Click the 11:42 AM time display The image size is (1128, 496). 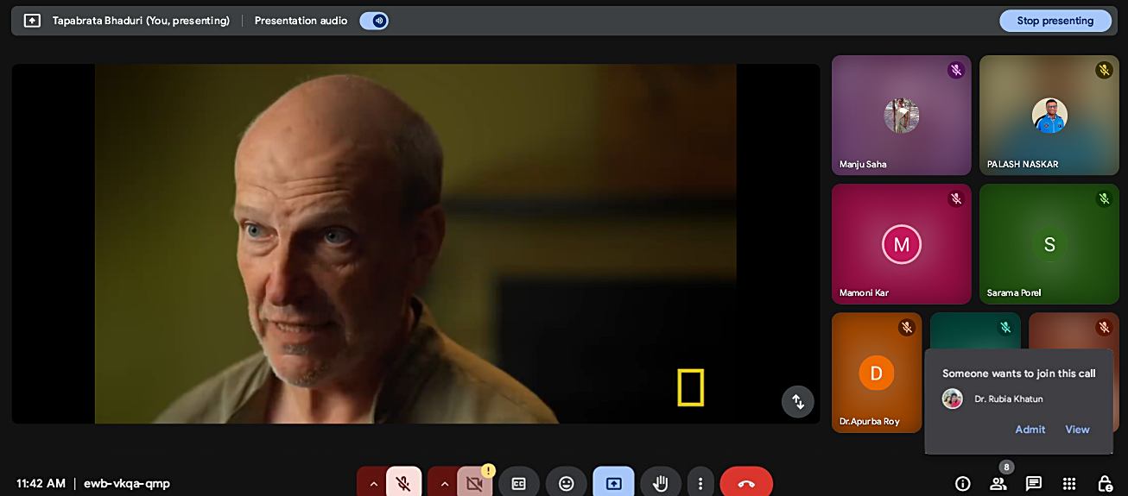click(41, 484)
